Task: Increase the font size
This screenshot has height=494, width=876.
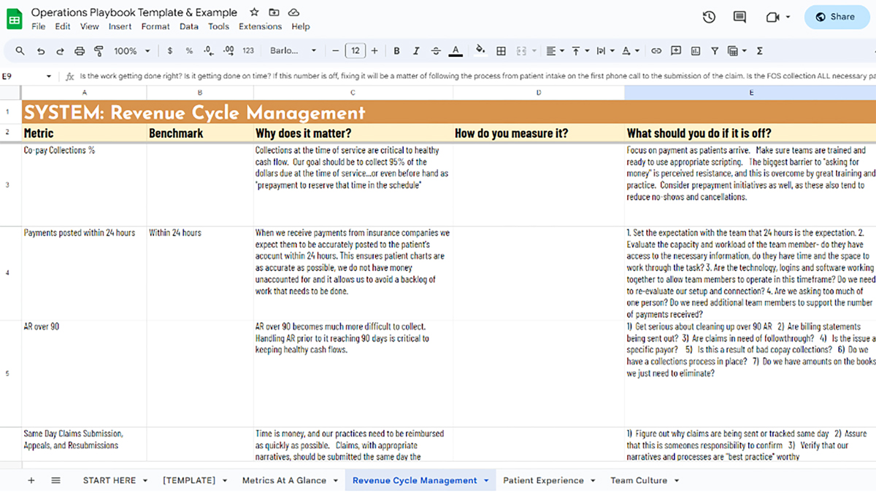Action: point(374,51)
